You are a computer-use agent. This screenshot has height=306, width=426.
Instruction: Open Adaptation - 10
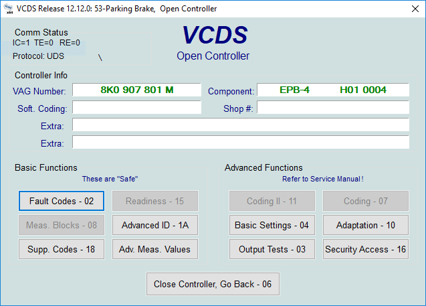tap(366, 225)
